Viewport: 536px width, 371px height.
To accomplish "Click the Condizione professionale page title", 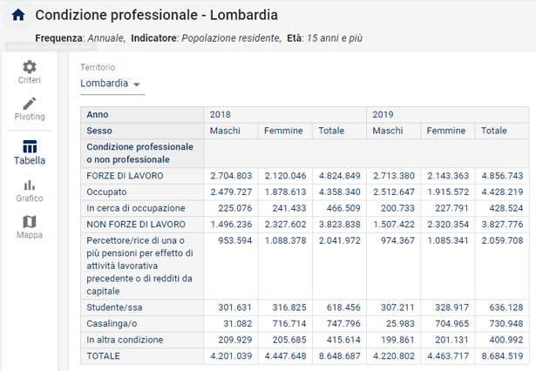I will click(x=157, y=15).
